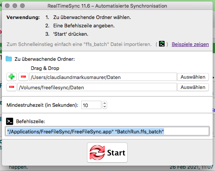This screenshot has height=171, width=215.
Task: Click the 'Verwendung:' heading text
Action: (23, 17)
